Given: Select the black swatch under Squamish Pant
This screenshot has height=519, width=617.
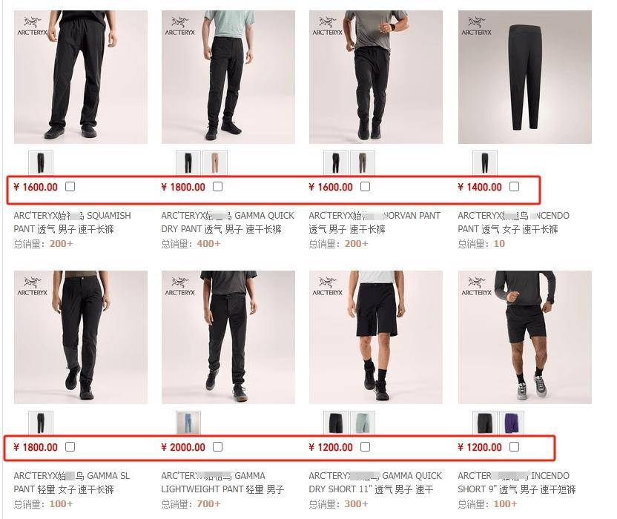Looking at the screenshot, I should [41, 162].
